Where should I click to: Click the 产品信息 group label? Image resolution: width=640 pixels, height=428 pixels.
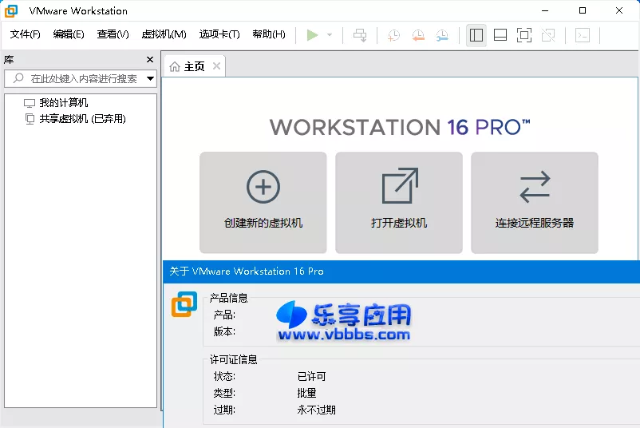click(228, 298)
